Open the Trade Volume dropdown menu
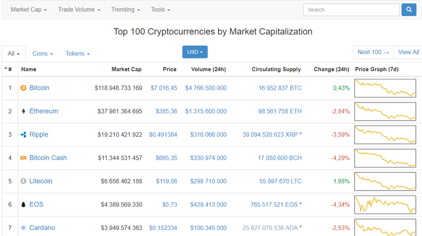The width and height of the screenshot is (422, 236). [79, 10]
